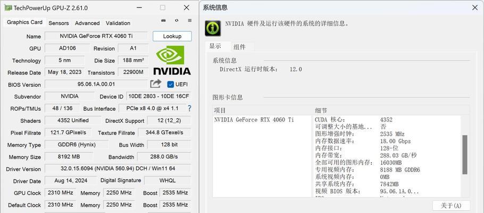Click the Boost field in the Default Clock row
Image resolution: width=484 pixels, height=213 pixels.
[176, 204]
